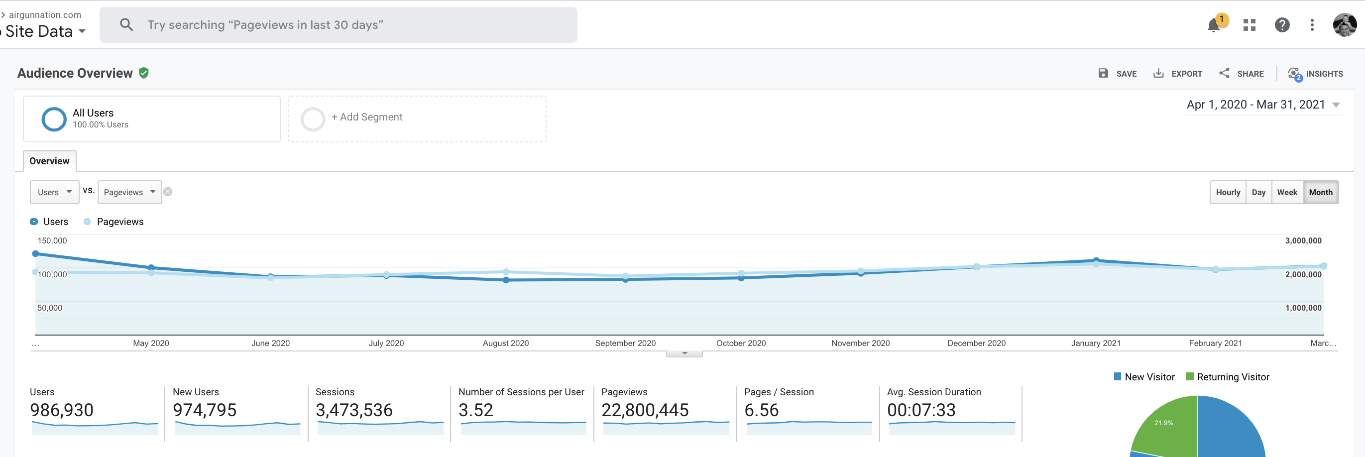Select the All Users segment
This screenshot has width=1365, height=457.
click(151, 119)
